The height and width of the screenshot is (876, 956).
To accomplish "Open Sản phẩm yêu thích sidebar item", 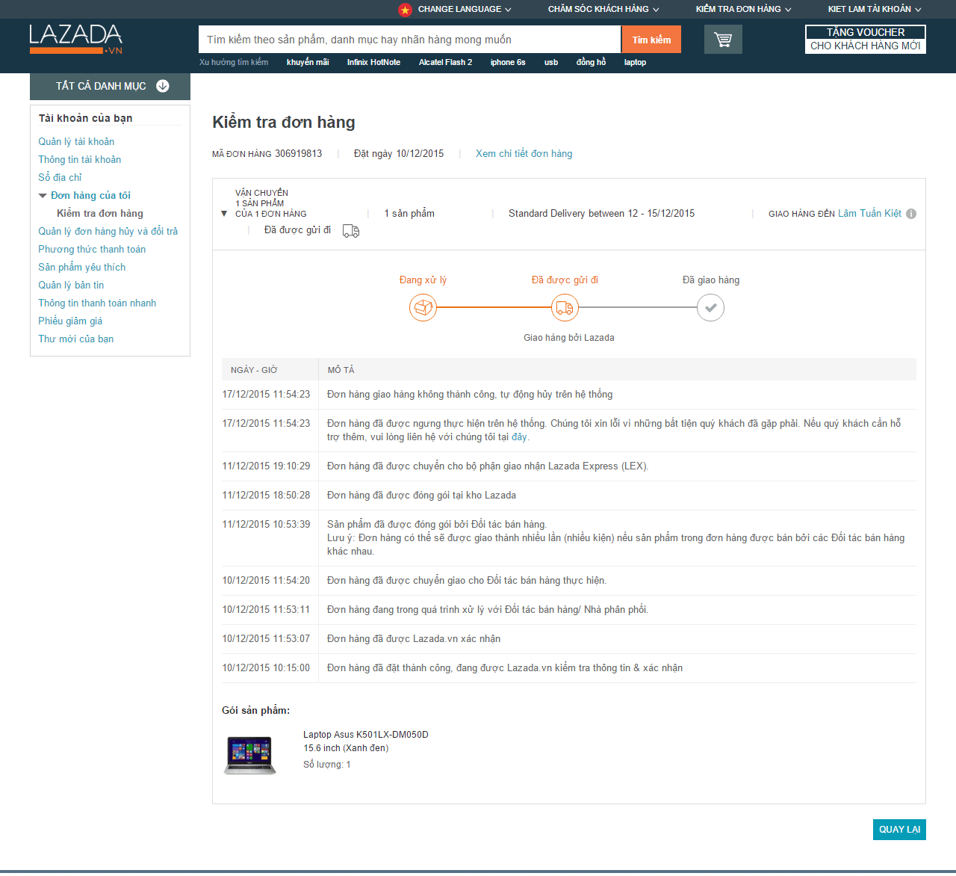I will click(82, 268).
